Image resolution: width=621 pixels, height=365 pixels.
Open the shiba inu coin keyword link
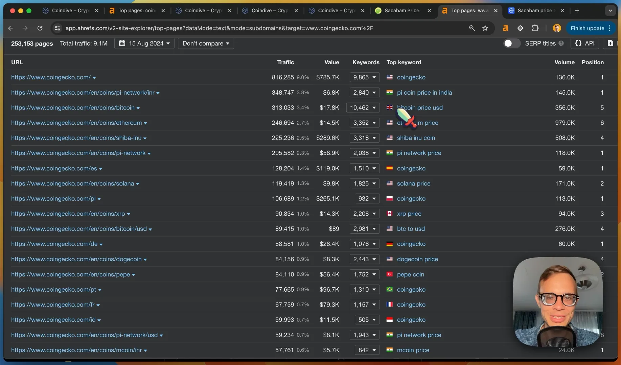[416, 138]
